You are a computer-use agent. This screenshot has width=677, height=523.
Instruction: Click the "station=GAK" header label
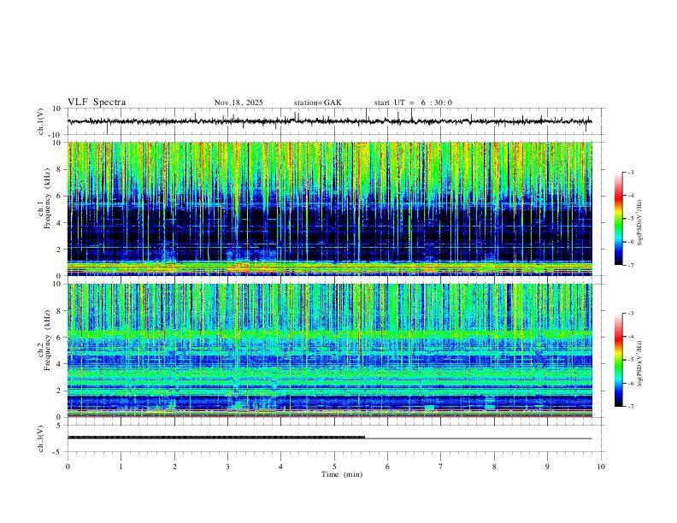click(317, 103)
